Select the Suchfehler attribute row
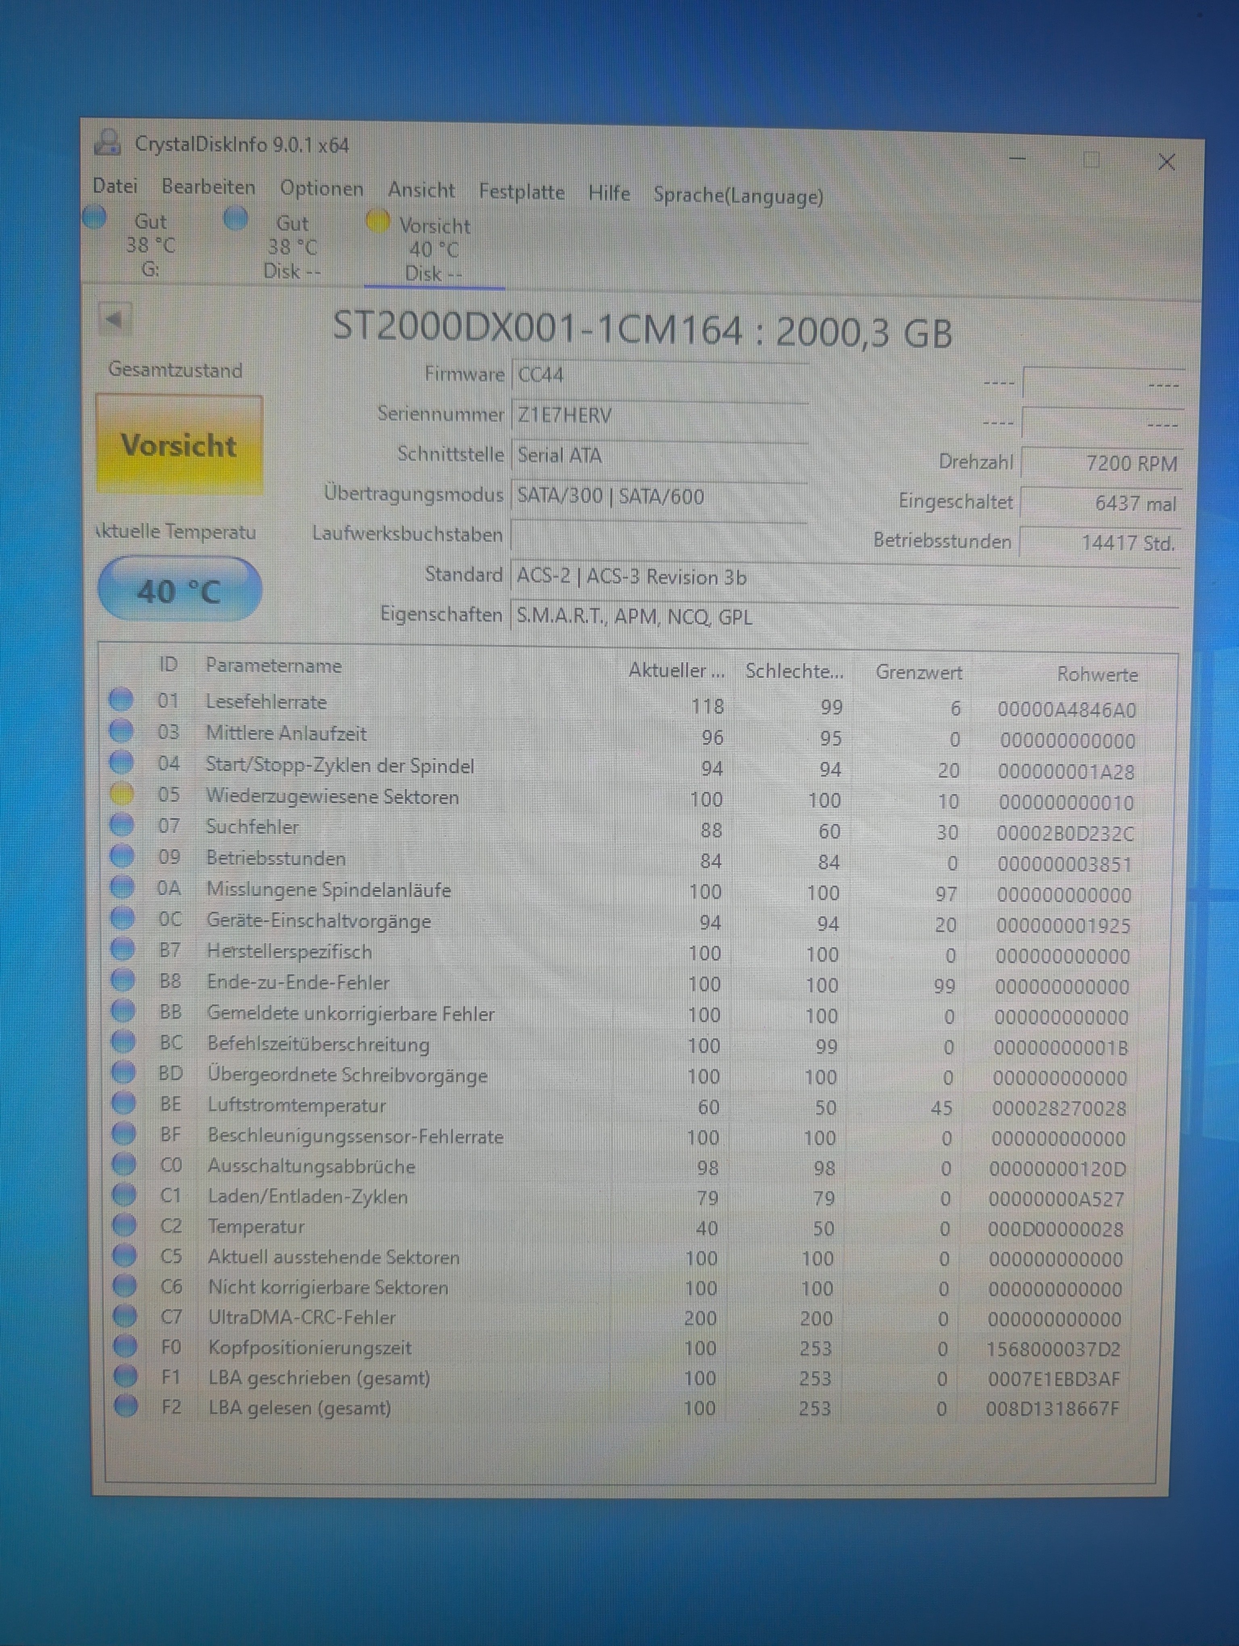 point(253,827)
